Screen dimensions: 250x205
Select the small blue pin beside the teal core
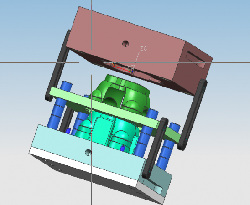point(122,148)
